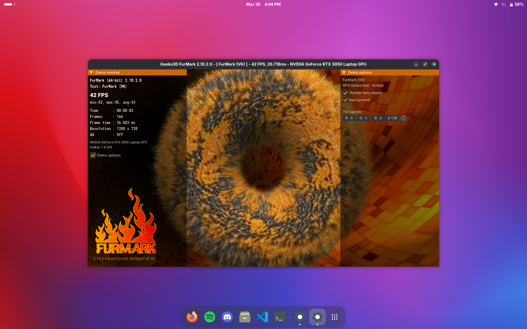Viewport: 527px width, 329px height.
Task: Open Activities workspace indicator
Action: pos(10,4)
